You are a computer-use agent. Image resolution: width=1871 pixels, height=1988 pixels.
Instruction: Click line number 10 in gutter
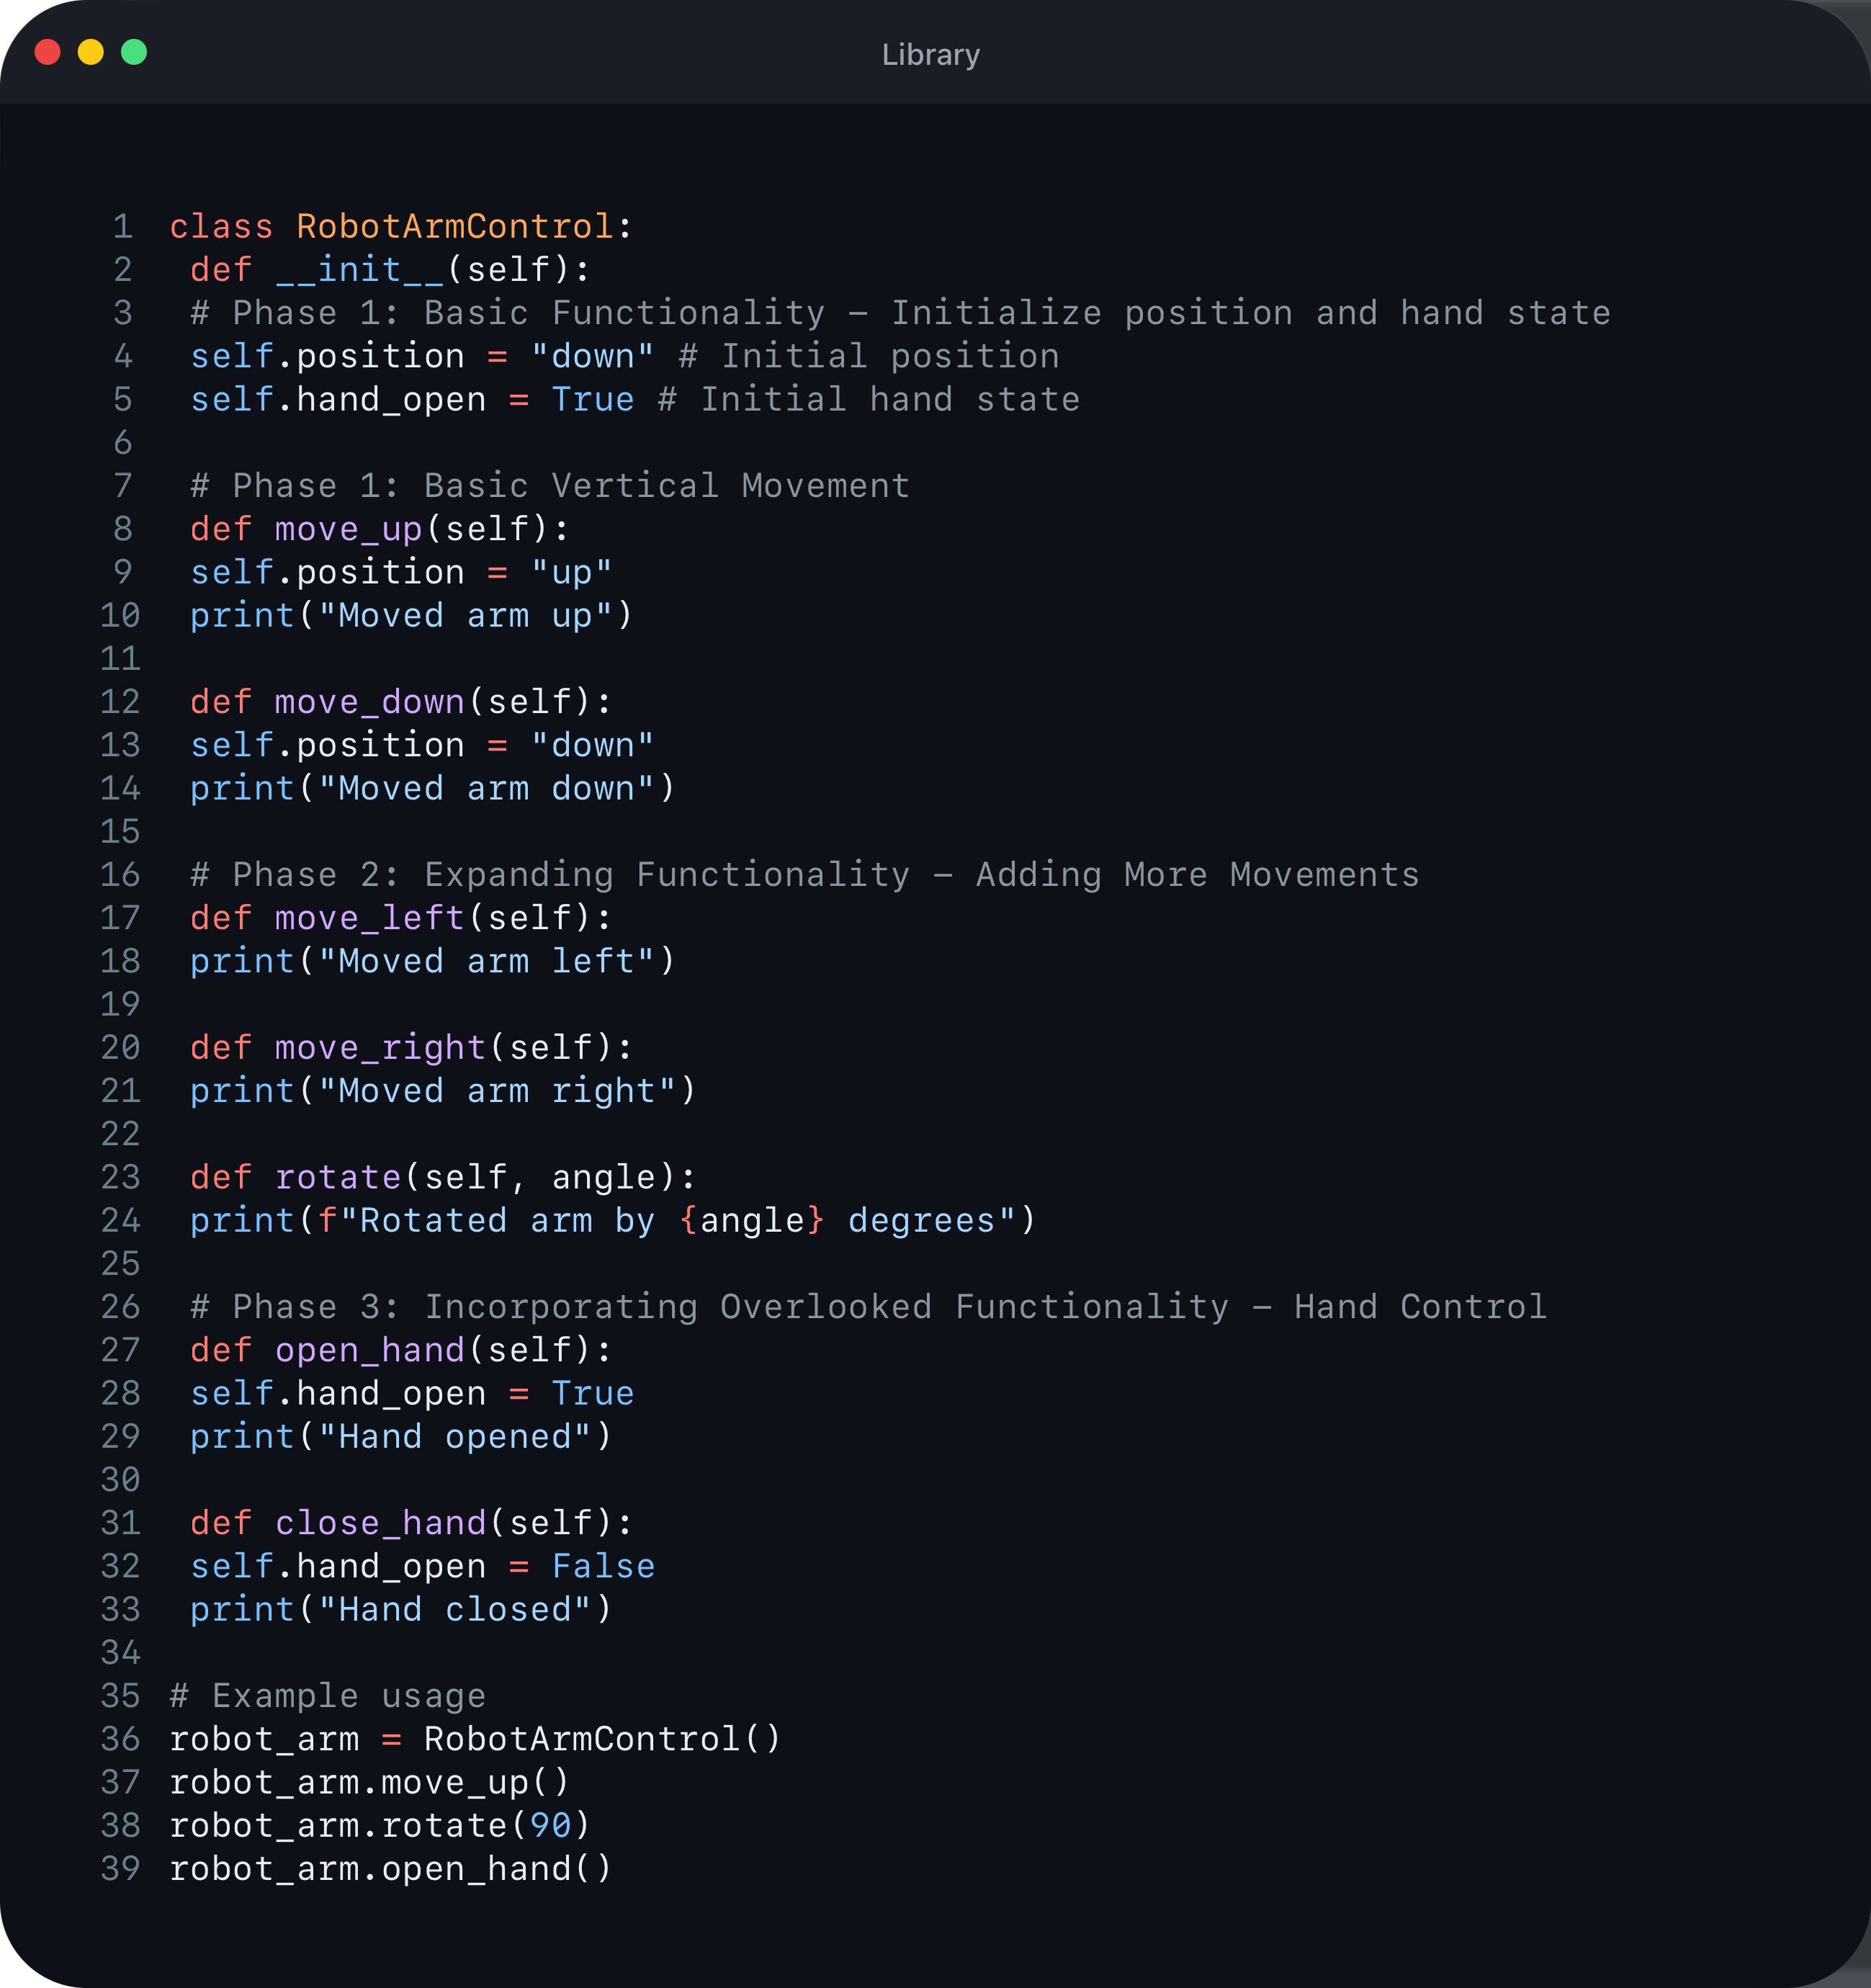coord(120,616)
